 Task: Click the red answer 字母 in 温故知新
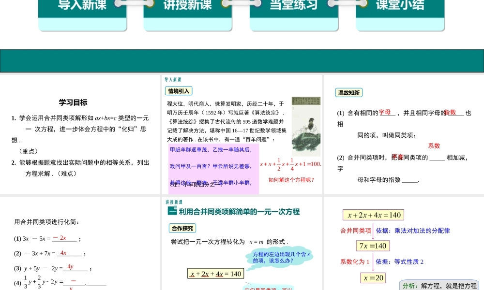[385, 112]
